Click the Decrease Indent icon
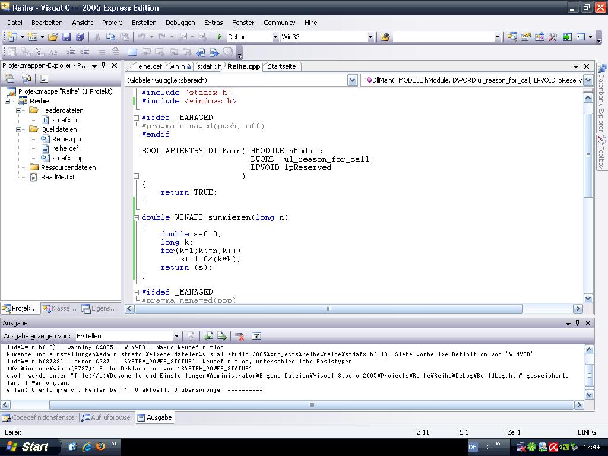Screen dimensions: 608x456 pyautogui.click(x=71, y=52)
